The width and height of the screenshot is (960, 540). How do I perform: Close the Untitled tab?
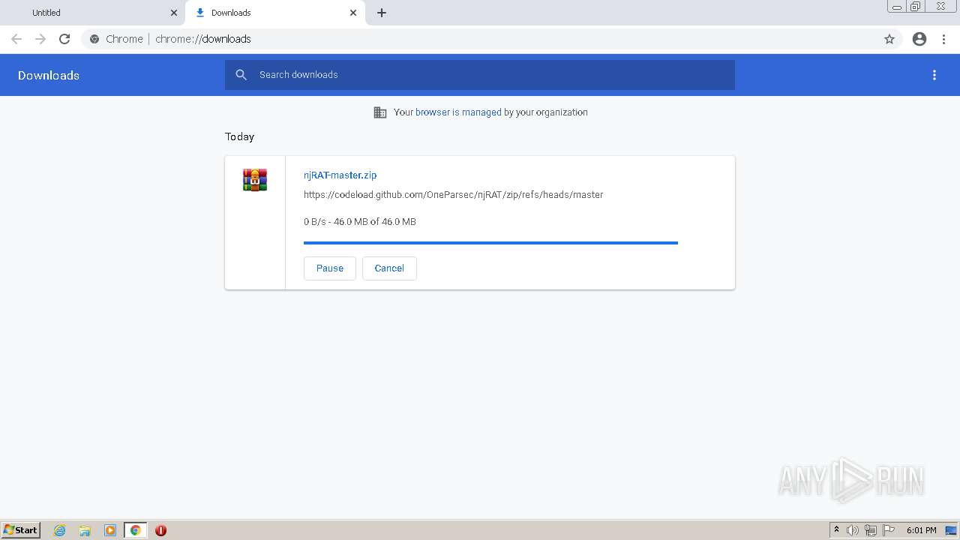click(174, 13)
